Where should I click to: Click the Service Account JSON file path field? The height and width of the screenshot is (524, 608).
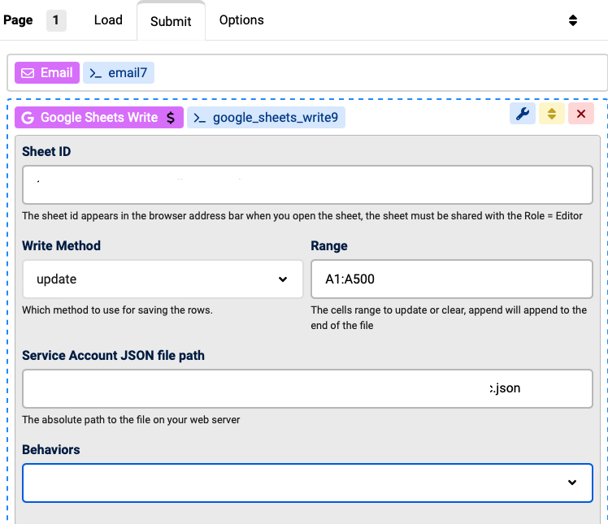click(x=307, y=388)
